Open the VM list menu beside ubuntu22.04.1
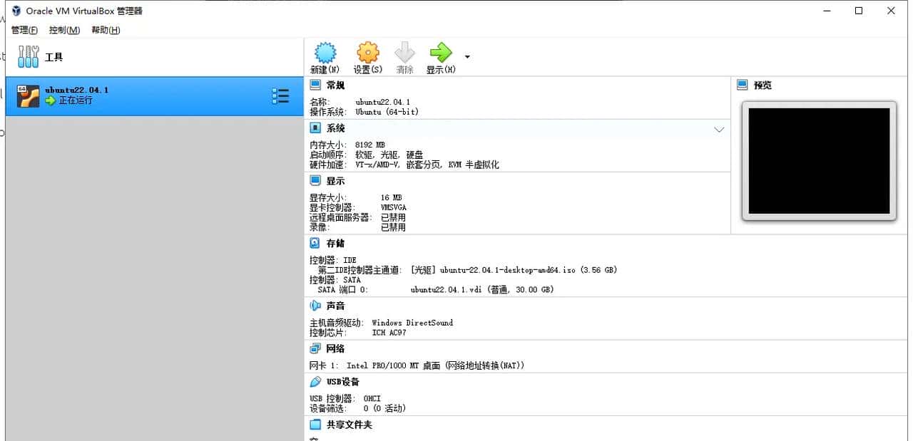913x441 pixels. click(280, 95)
